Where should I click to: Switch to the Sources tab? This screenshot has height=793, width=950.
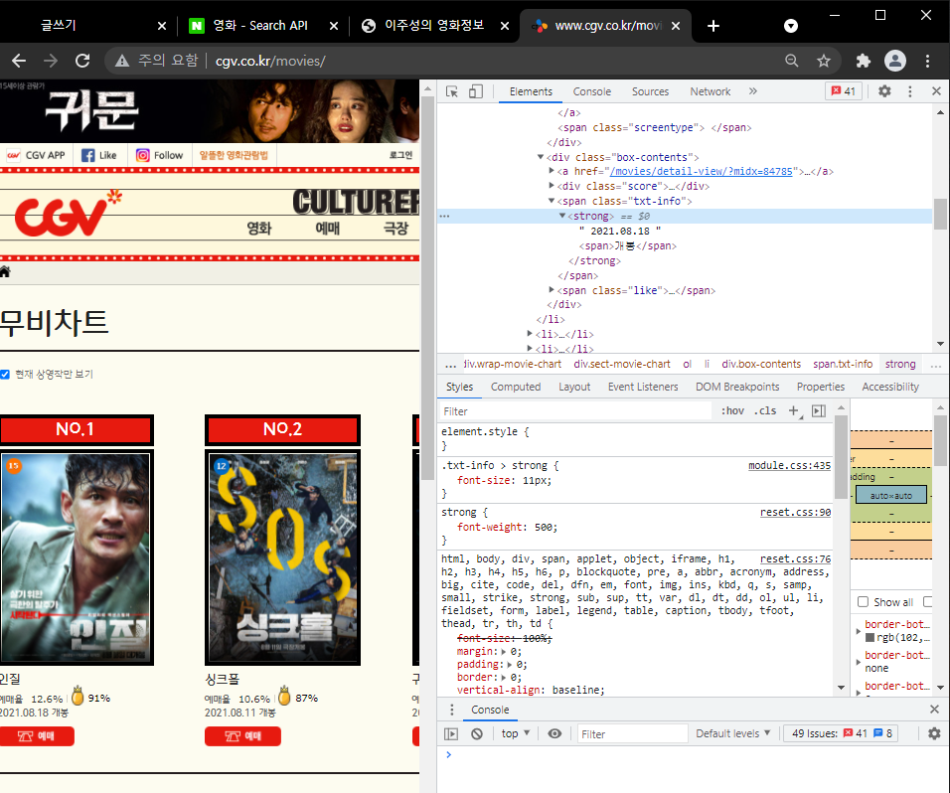point(650,91)
